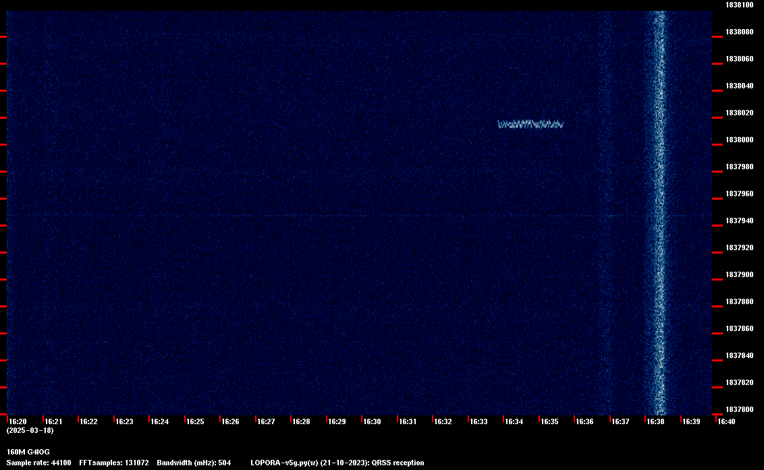Click the 1838100 frequency label

(x=740, y=5)
